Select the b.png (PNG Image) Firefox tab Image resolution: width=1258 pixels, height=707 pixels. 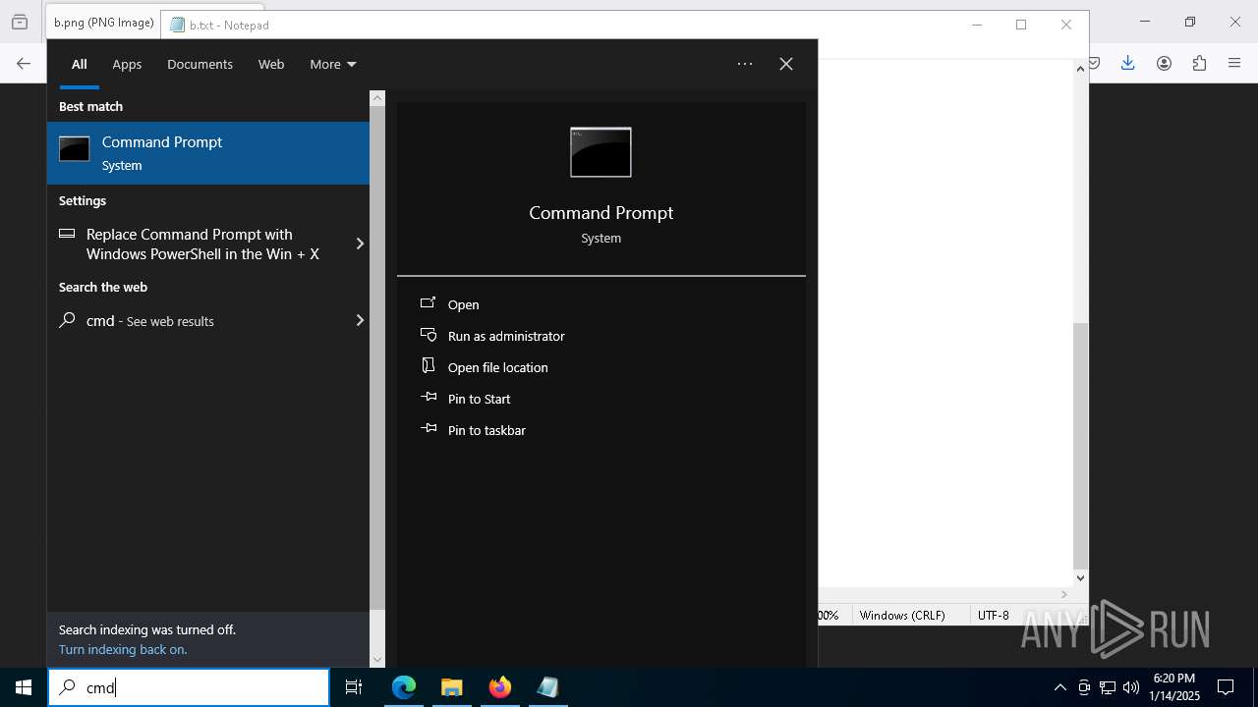(x=103, y=23)
